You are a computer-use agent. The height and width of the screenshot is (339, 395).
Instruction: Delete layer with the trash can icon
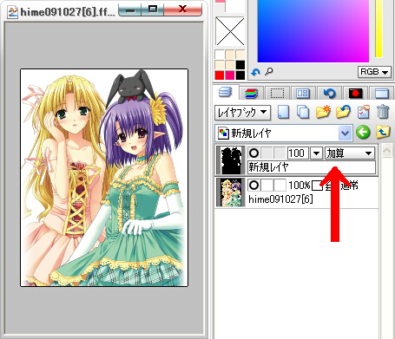(383, 112)
